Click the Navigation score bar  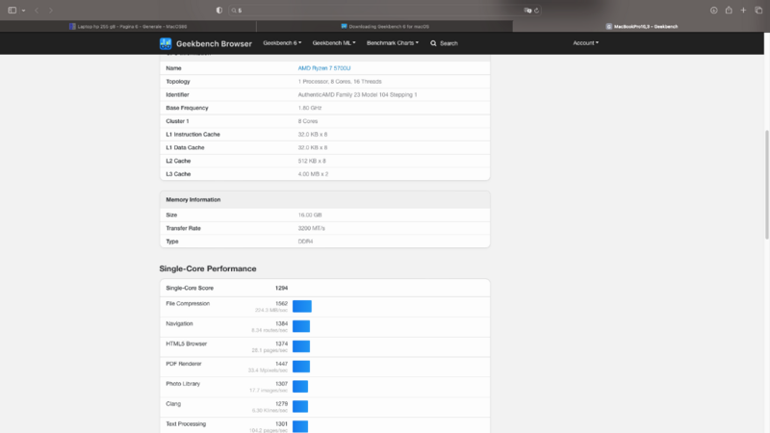point(301,326)
